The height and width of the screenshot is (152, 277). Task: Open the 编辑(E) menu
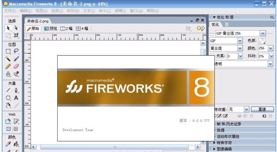pos(26,11)
